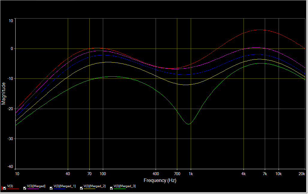Viewport: 308px width, 194px height.
Task: Click the blue V(3)[Merged_1] legend line
Action: (x=59, y=189)
